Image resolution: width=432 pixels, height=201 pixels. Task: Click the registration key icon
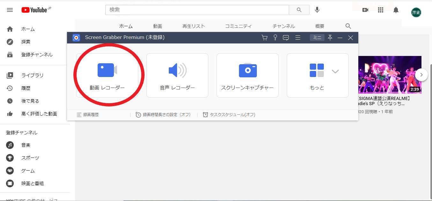275,38
